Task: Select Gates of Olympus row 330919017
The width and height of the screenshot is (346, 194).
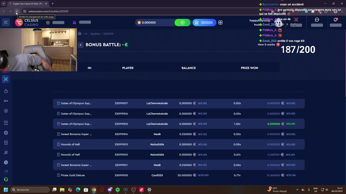Action: click(x=179, y=103)
